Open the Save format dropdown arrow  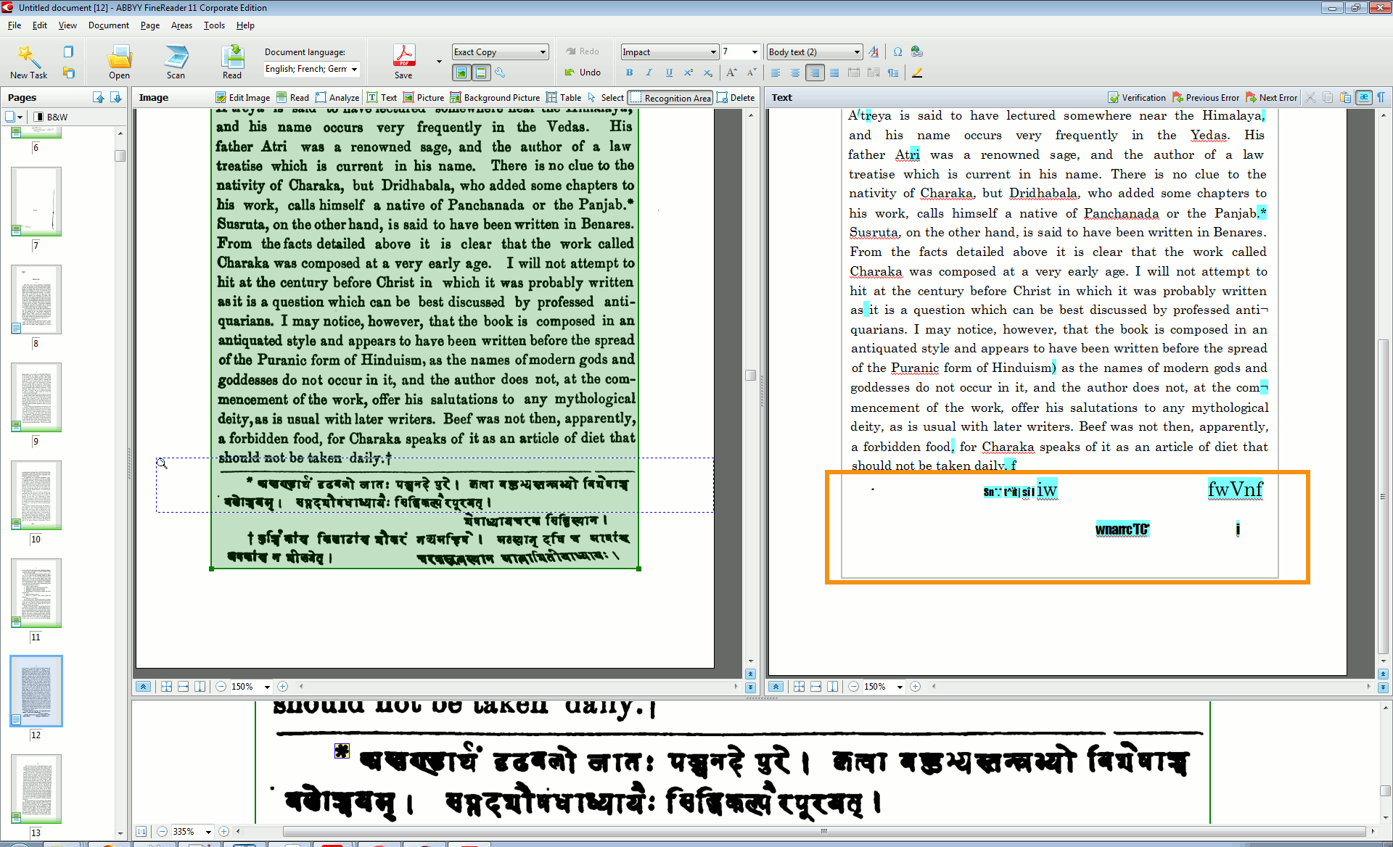pos(439,62)
